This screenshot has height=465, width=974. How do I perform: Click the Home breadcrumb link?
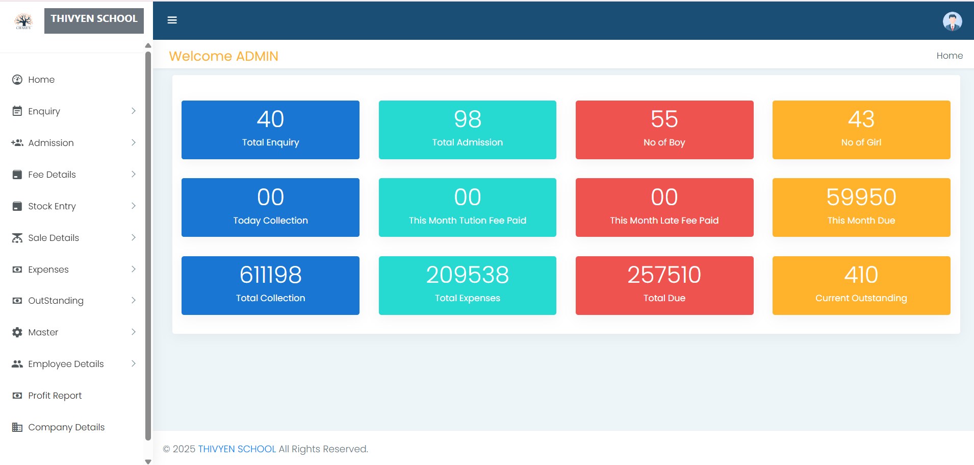(x=949, y=56)
